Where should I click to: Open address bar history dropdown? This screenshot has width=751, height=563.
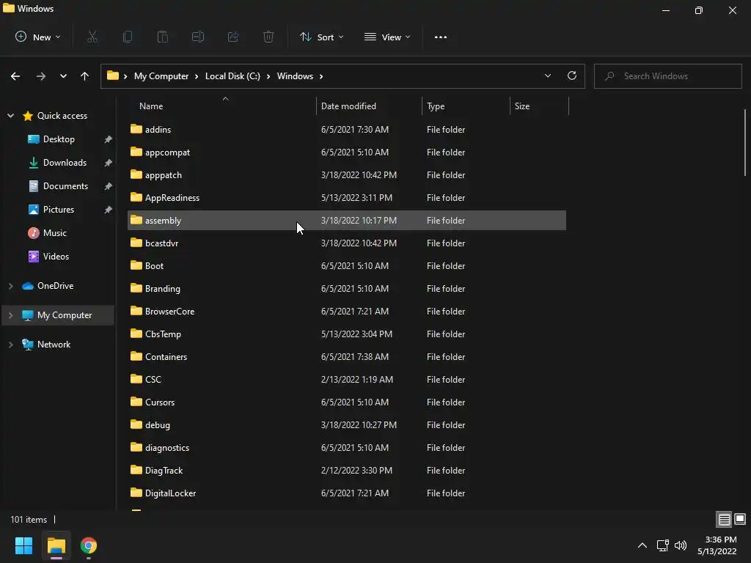coord(547,76)
